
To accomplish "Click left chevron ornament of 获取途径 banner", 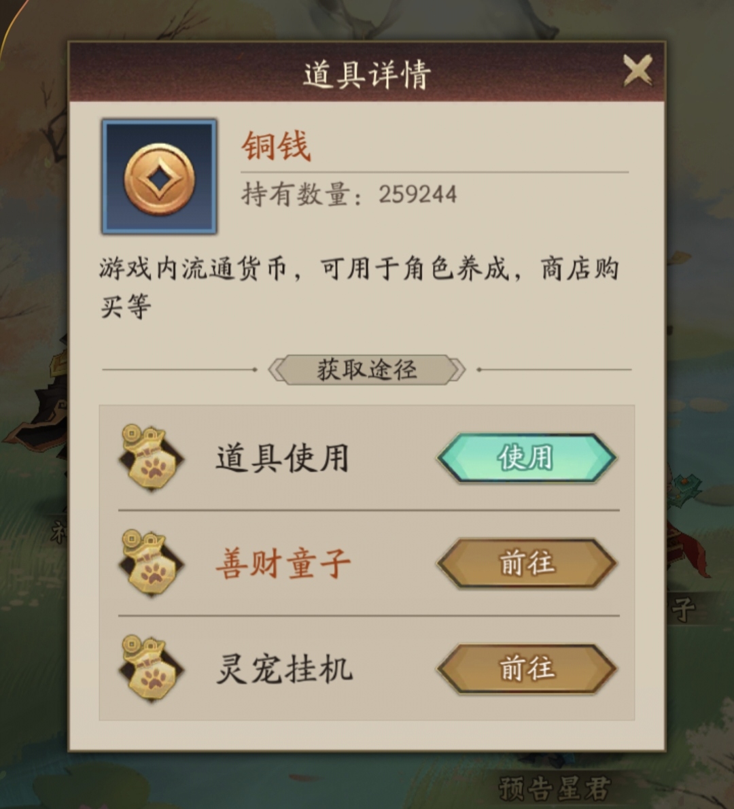I will pos(277,369).
